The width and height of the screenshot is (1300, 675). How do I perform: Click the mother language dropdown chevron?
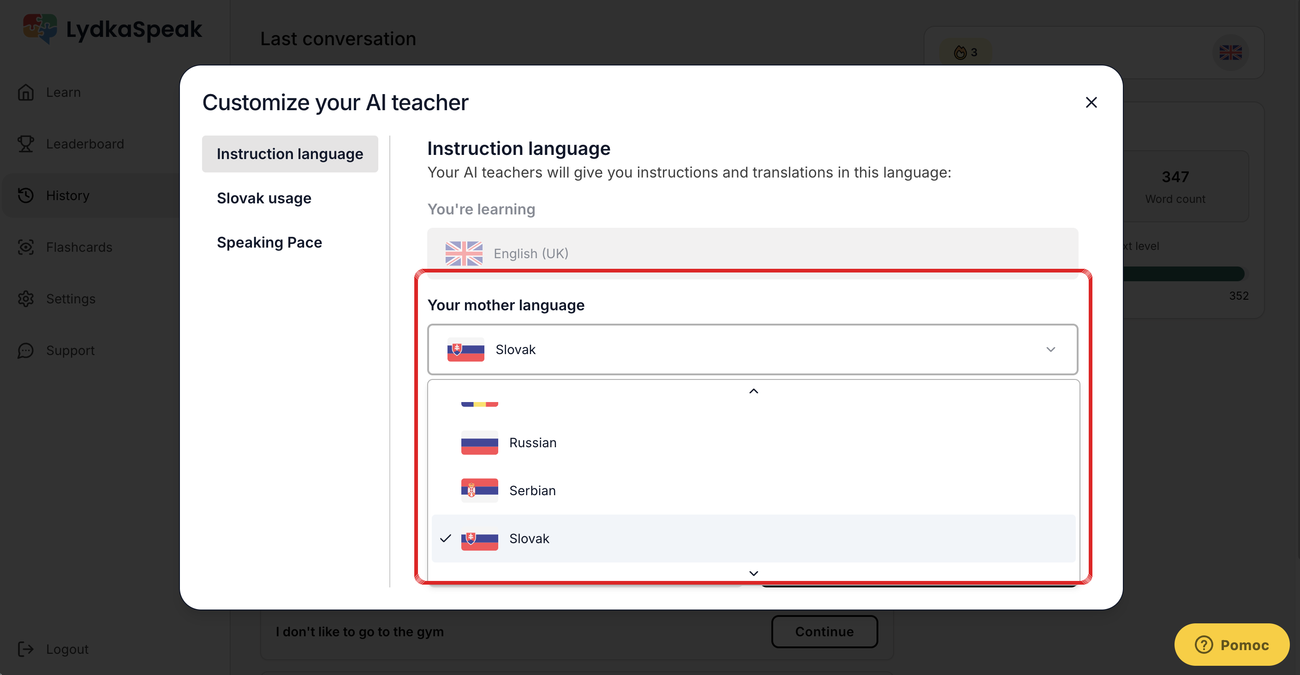[x=1051, y=349]
